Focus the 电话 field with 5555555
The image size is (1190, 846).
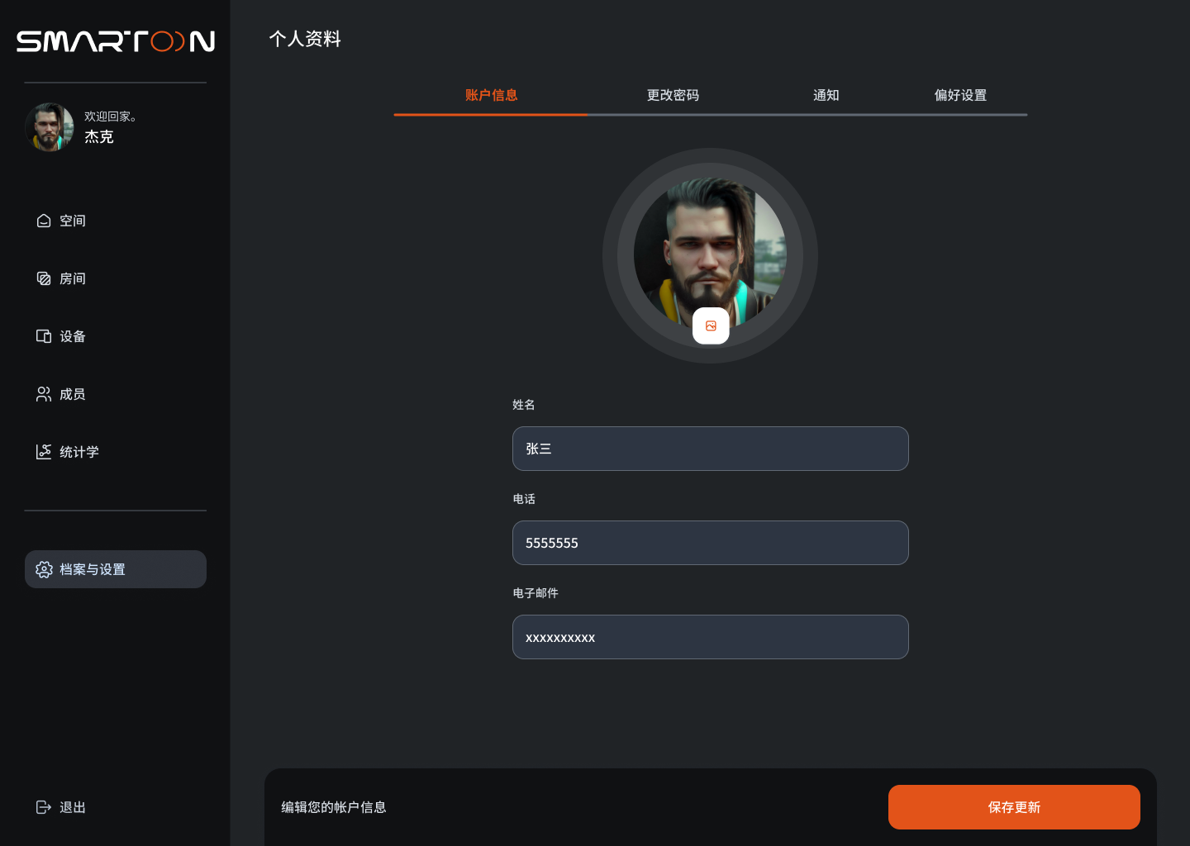tap(711, 543)
